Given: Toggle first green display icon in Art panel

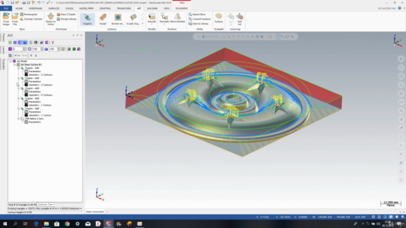Looking at the screenshot, I should [x=10, y=42].
